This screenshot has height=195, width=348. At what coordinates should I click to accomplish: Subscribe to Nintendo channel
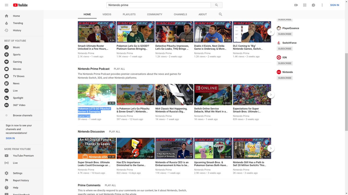coord(284,78)
